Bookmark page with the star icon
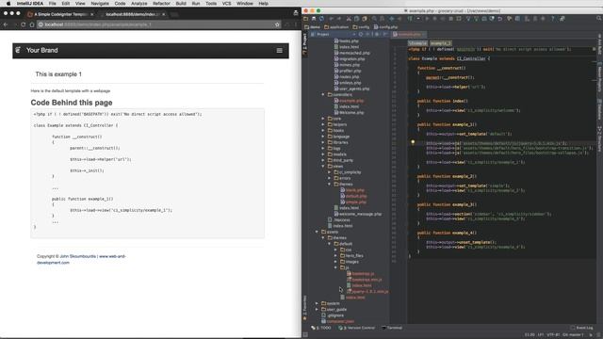The image size is (603, 339). point(277,24)
